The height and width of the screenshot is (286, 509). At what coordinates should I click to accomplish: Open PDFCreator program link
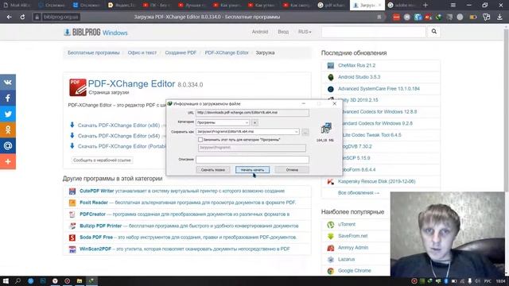coord(92,214)
